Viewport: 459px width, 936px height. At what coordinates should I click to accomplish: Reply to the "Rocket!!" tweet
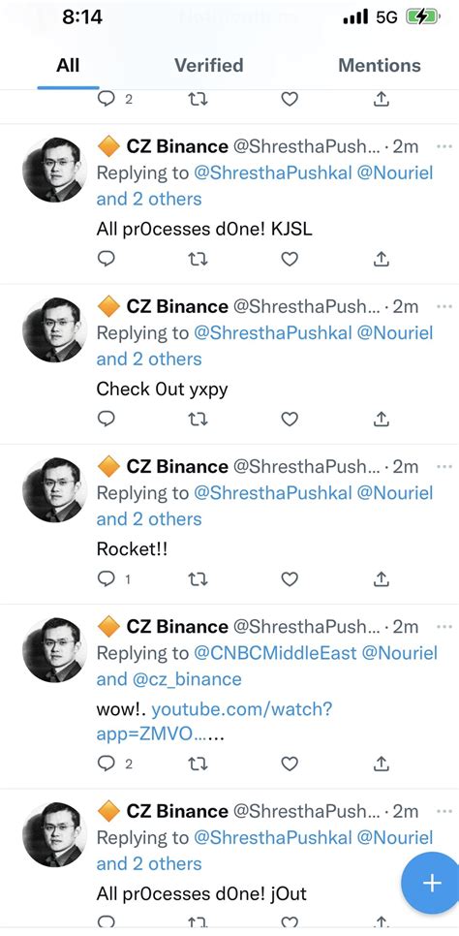coord(107,578)
